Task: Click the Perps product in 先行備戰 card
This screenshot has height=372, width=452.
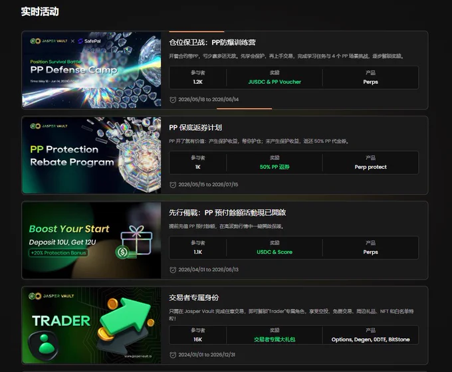Action: point(370,252)
